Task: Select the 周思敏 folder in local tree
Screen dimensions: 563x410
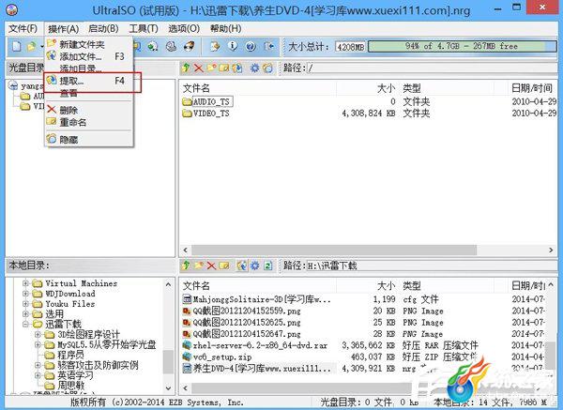Action: (71, 386)
